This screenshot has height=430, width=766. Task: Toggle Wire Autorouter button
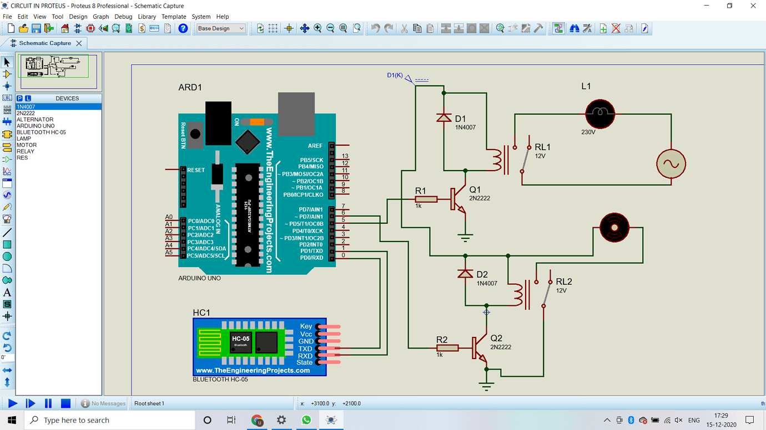coord(558,28)
